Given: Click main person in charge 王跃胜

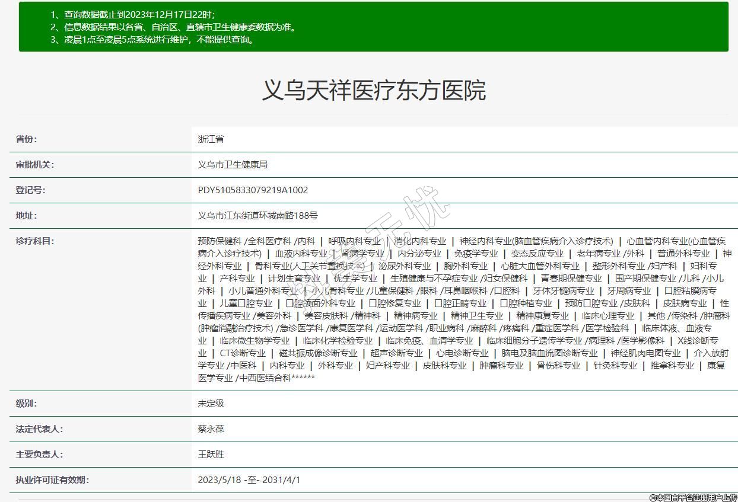Looking at the screenshot, I should tap(211, 455).
